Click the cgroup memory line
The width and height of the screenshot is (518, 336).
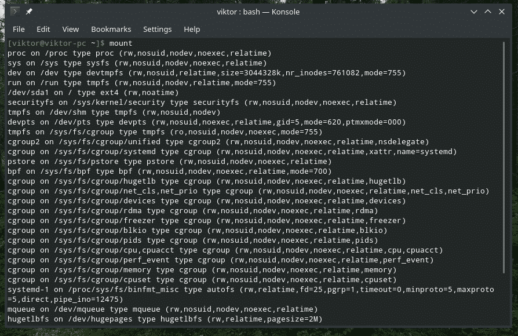(202, 269)
